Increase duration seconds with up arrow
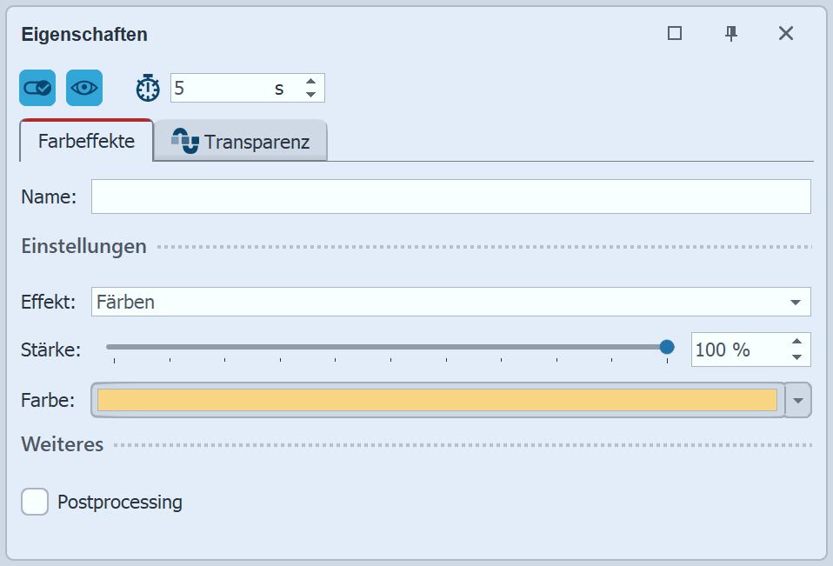This screenshot has height=566, width=833. point(310,82)
